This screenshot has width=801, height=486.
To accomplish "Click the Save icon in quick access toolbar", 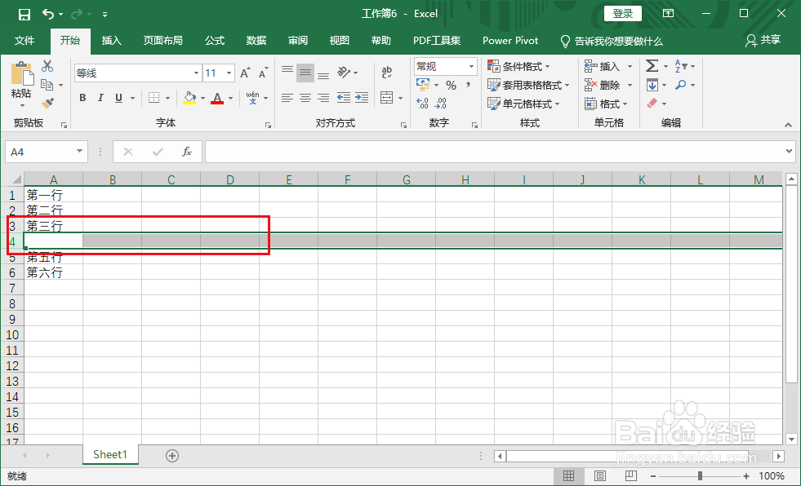I will (24, 15).
